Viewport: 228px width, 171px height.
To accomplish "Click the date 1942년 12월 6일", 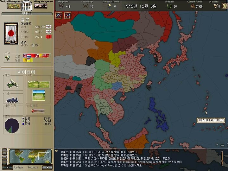I will tap(140, 6).
